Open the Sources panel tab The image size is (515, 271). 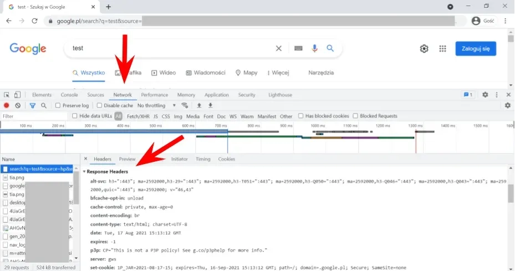(95, 95)
